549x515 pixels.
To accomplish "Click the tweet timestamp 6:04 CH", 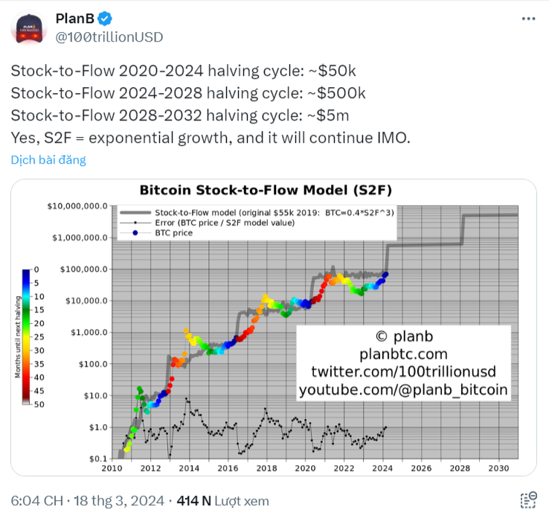I will tap(37, 501).
